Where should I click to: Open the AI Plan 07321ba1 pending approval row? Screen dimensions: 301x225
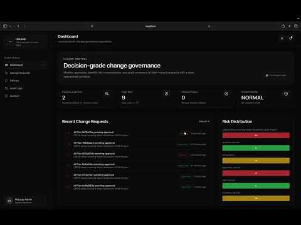pos(135,176)
